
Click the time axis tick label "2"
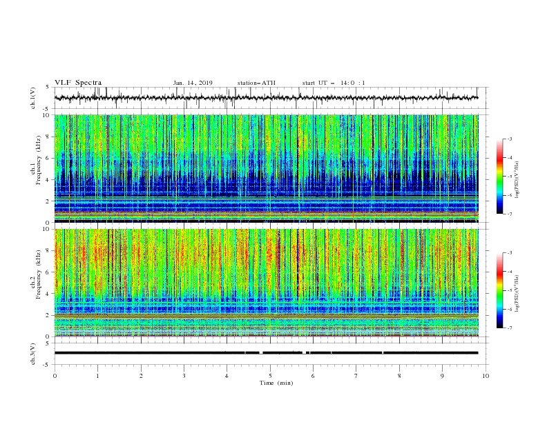coord(141,376)
